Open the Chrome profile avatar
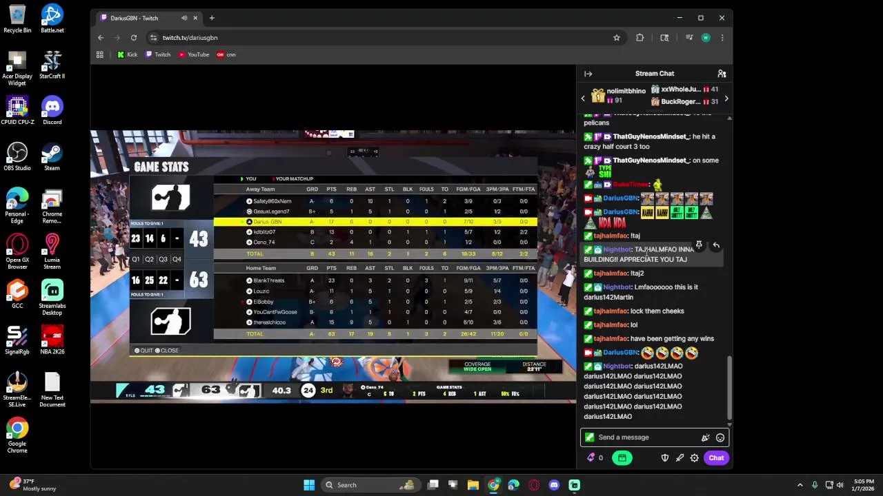This screenshot has width=883, height=496. point(706,38)
